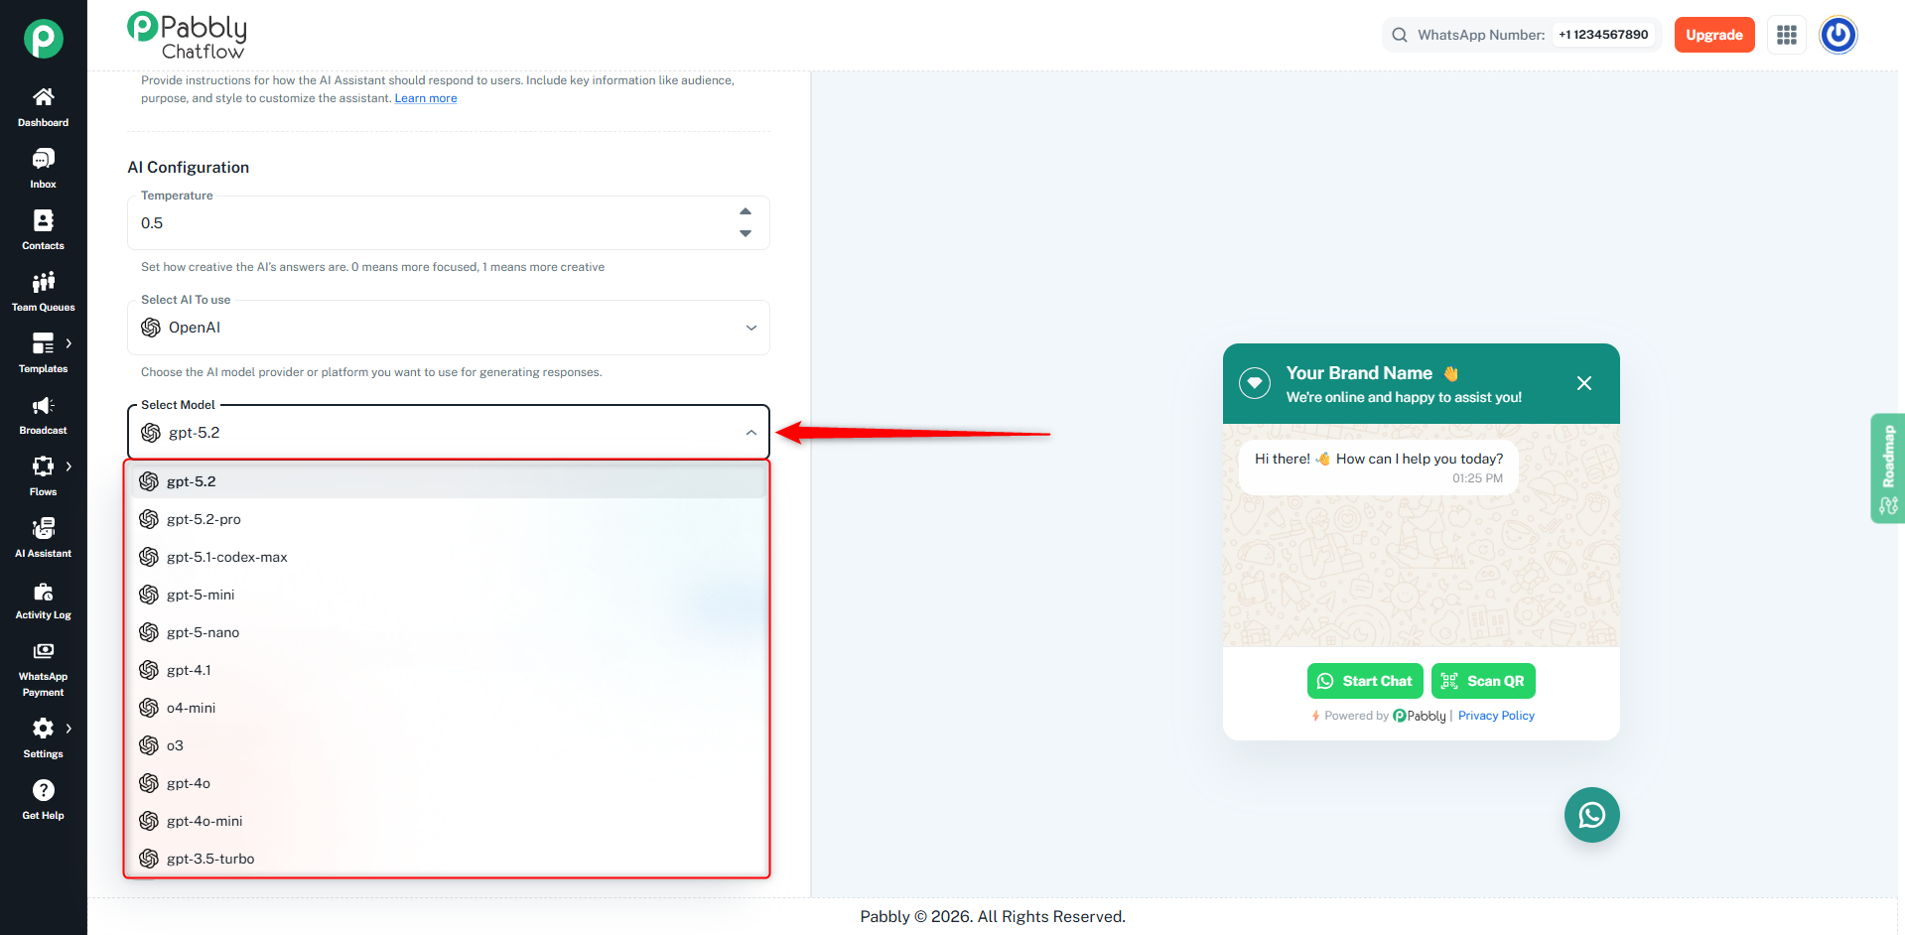Open the Select AI To use dropdown
This screenshot has height=935, width=1905.
(x=449, y=328)
